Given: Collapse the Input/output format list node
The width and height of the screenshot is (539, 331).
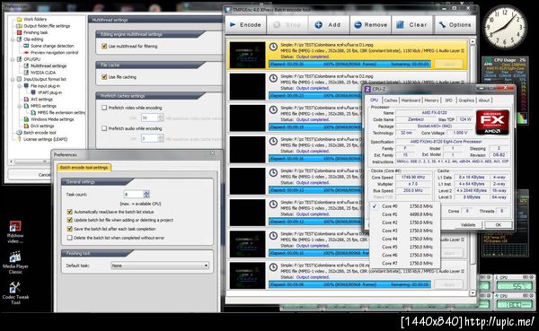Looking at the screenshot, I should [x=13, y=79].
